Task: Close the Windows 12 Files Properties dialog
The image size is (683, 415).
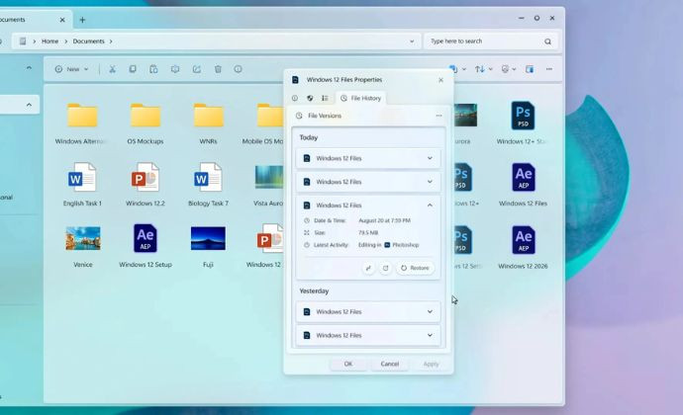Action: coord(440,80)
